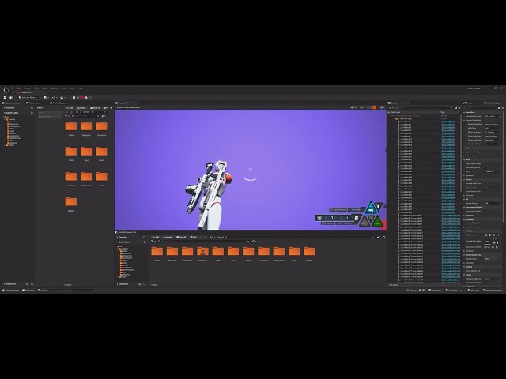Click the Outliner vertical scrollbar
Image resolution: width=506 pixels, height=379 pixels.
coord(461,152)
